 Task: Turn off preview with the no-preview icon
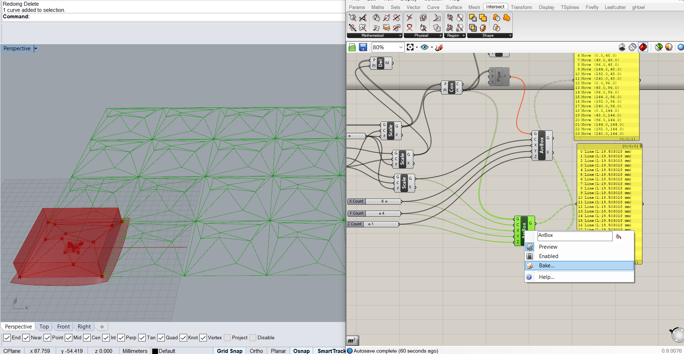point(622,47)
